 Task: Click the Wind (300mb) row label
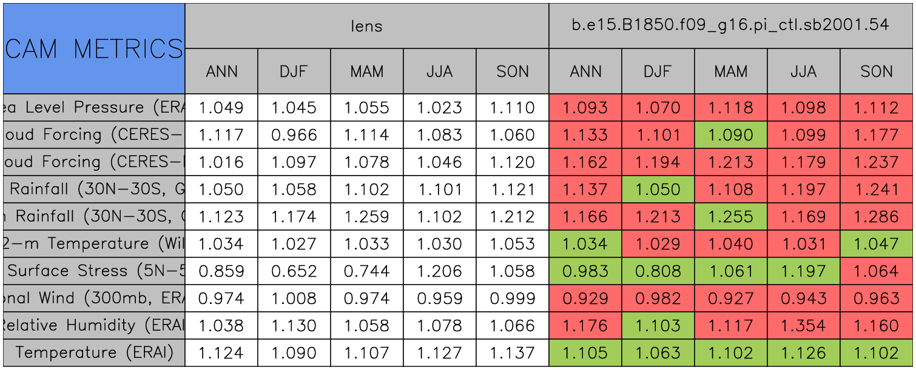(94, 298)
